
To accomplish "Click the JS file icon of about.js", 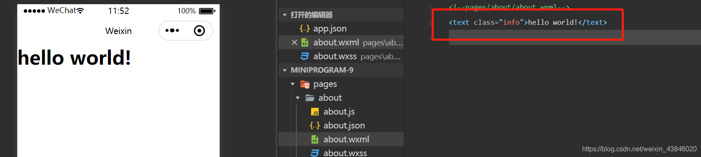I will [315, 112].
